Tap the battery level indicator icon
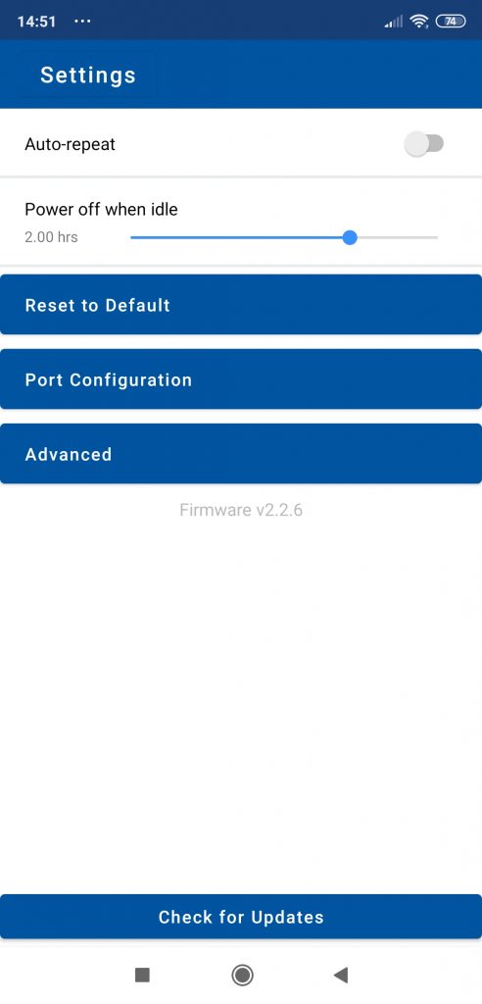Viewport: 482px width, 1004px height. (451, 22)
